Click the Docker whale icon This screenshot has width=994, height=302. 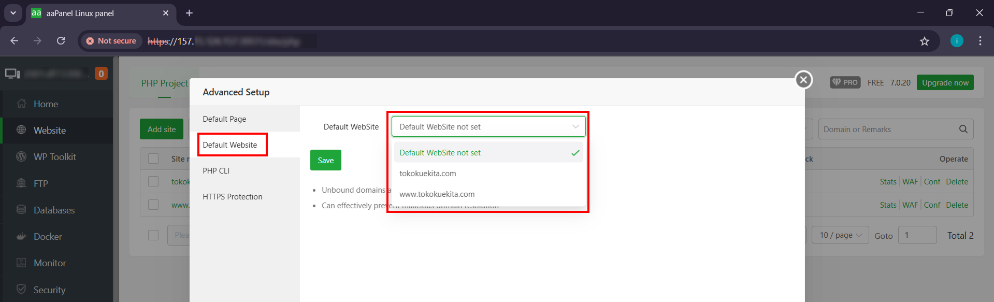21,236
